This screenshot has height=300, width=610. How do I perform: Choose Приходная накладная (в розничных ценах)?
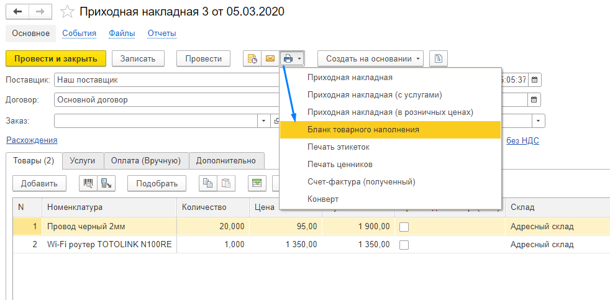tap(390, 112)
